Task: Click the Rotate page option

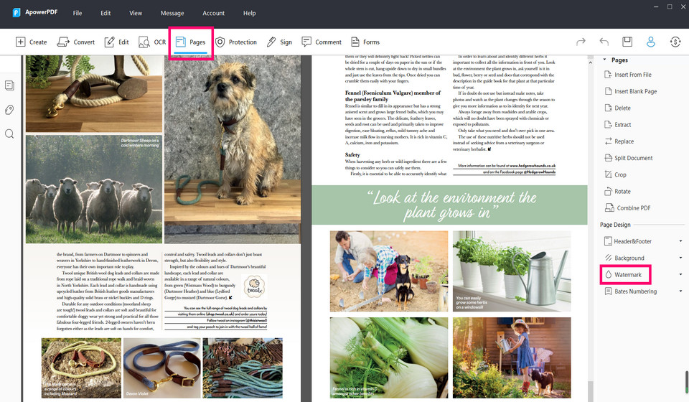Action: (x=622, y=192)
